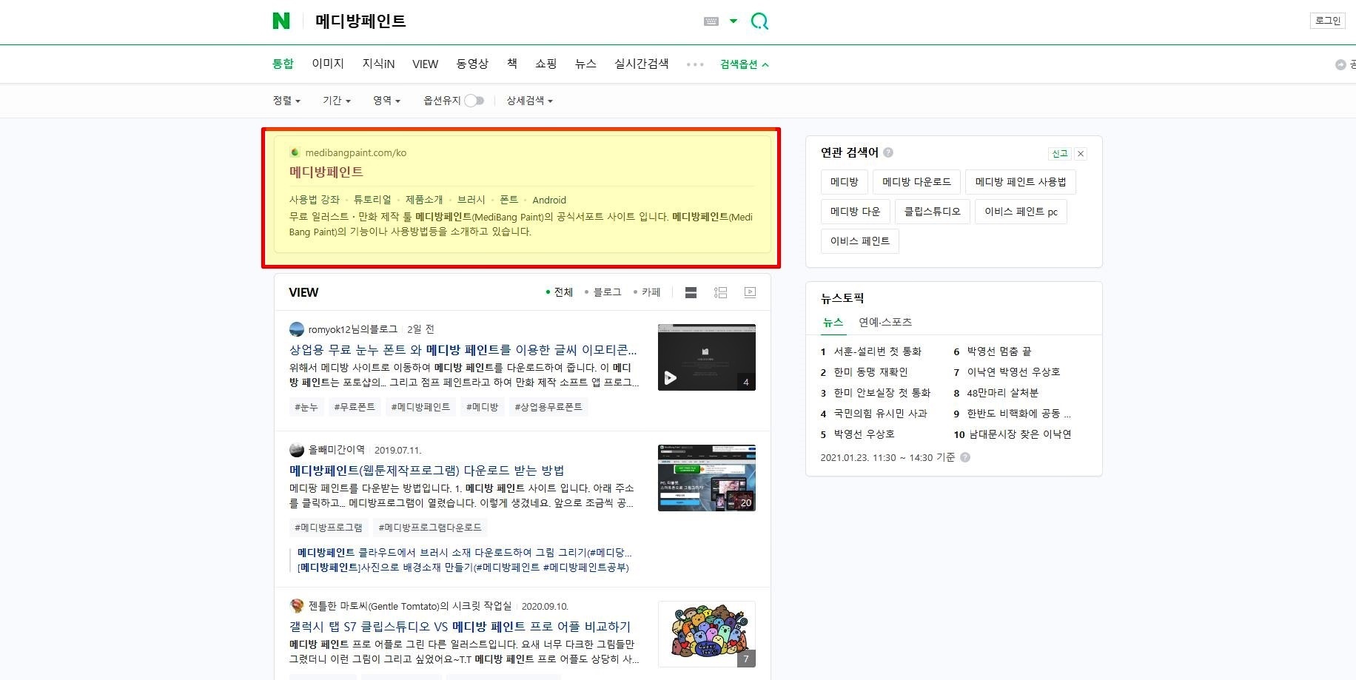Toggle the 옵션유지 switch

pyautogui.click(x=474, y=101)
